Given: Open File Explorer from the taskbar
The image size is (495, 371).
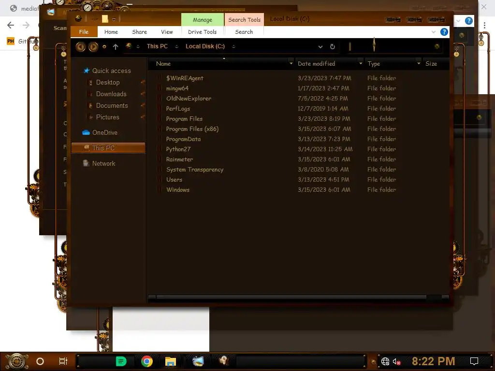Looking at the screenshot, I should click(171, 361).
